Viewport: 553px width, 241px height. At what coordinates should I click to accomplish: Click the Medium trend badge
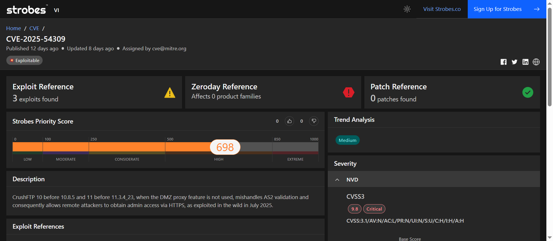coord(347,140)
